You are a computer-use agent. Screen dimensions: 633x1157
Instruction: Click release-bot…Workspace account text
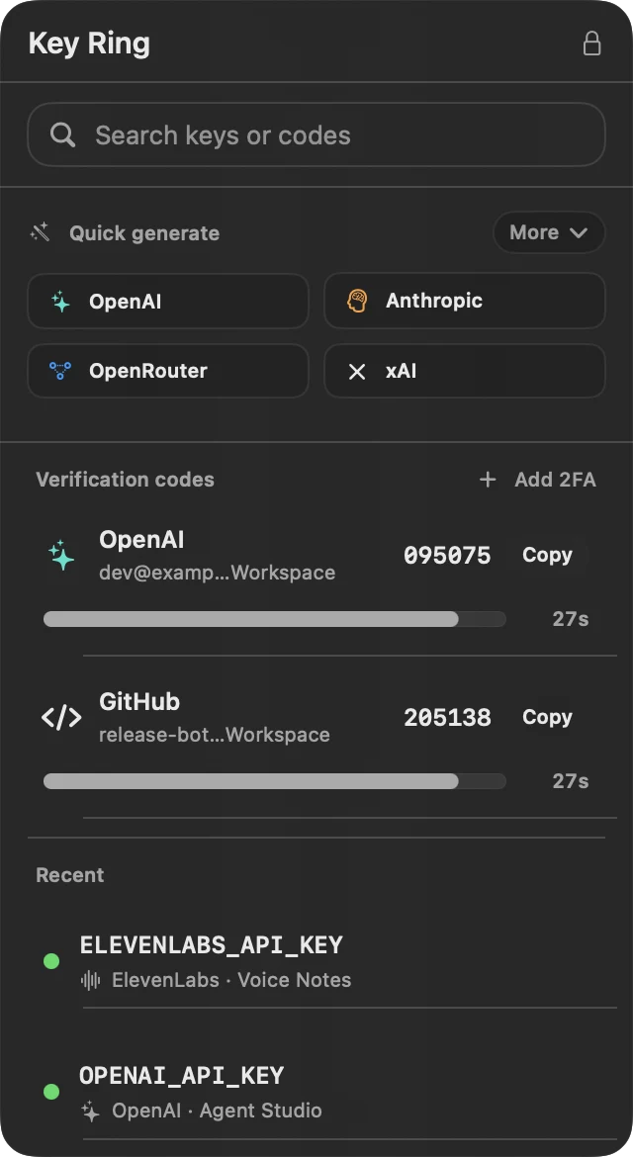click(215, 735)
